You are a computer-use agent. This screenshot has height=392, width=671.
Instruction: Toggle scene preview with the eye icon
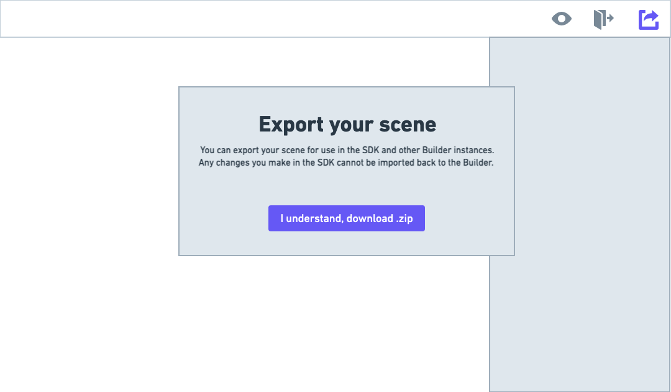[562, 19]
